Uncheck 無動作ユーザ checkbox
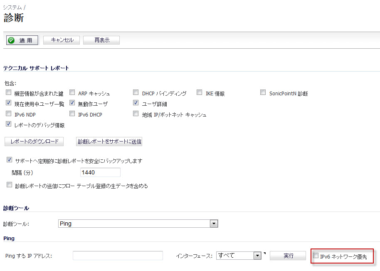The image size is (380, 271). (x=72, y=103)
